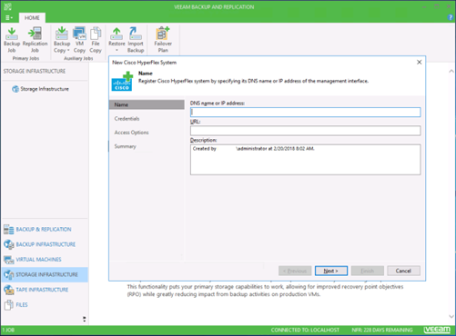Click the Next button
This screenshot has height=336, width=456.
(x=331, y=271)
